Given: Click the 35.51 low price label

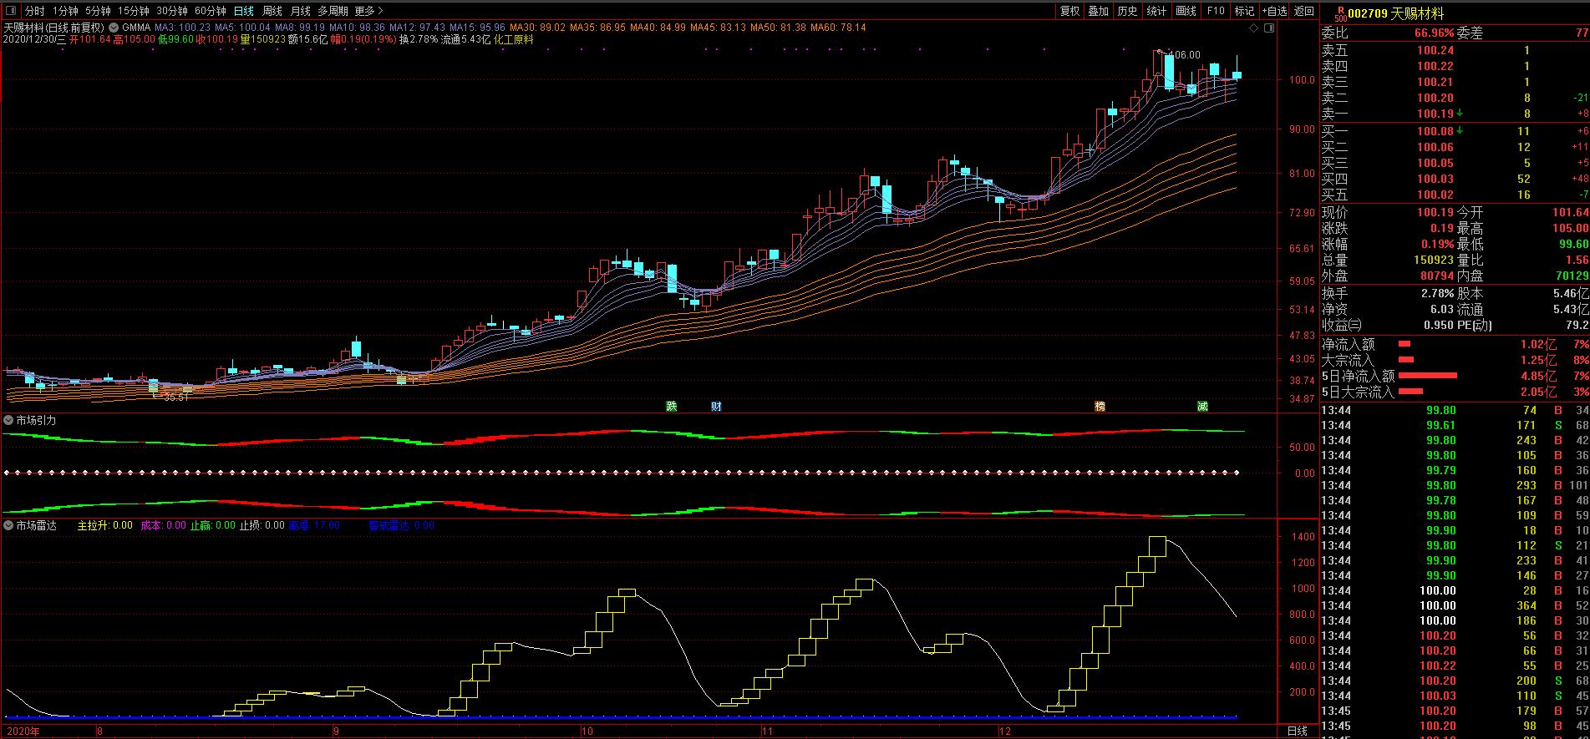Looking at the screenshot, I should [x=175, y=397].
